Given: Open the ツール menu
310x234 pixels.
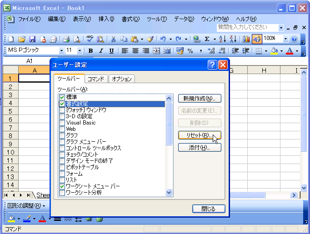Looking at the screenshot, I should click(x=157, y=19).
